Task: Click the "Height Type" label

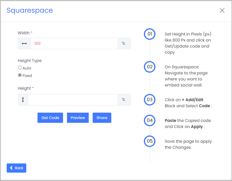Action: [30, 61]
